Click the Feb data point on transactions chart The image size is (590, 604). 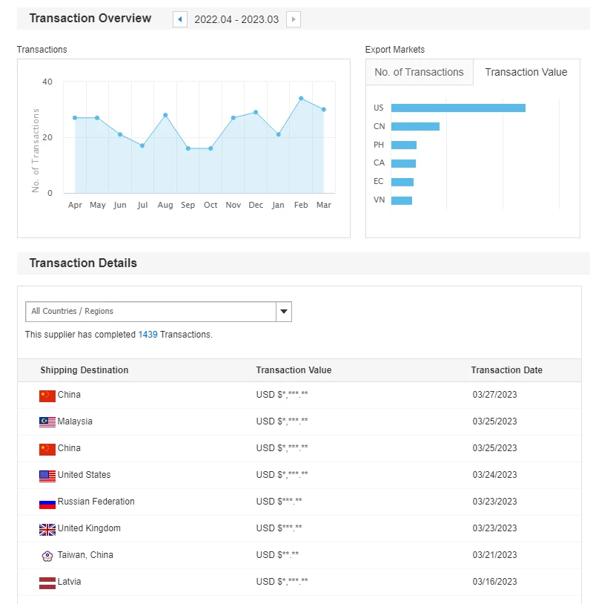coord(301,98)
